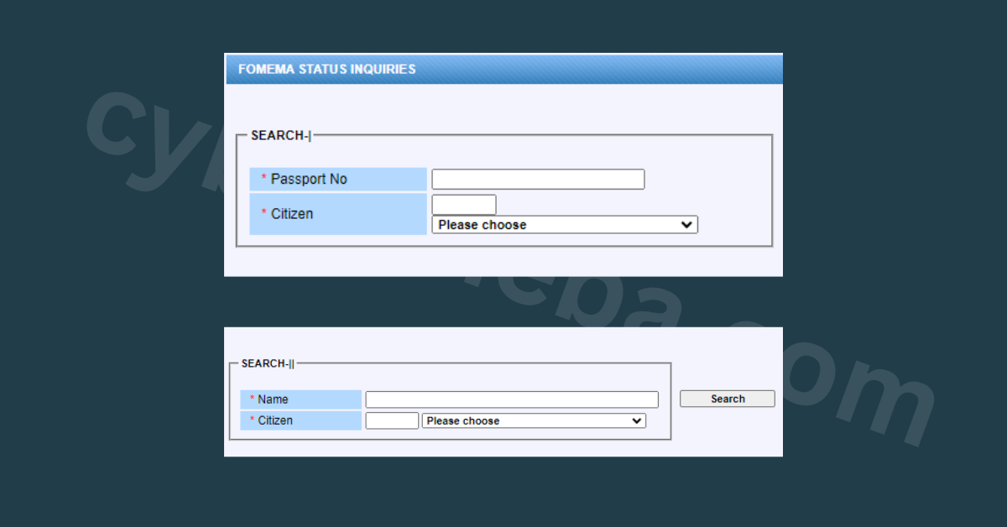Click the Passport No input field
1007x527 pixels.
click(x=538, y=180)
